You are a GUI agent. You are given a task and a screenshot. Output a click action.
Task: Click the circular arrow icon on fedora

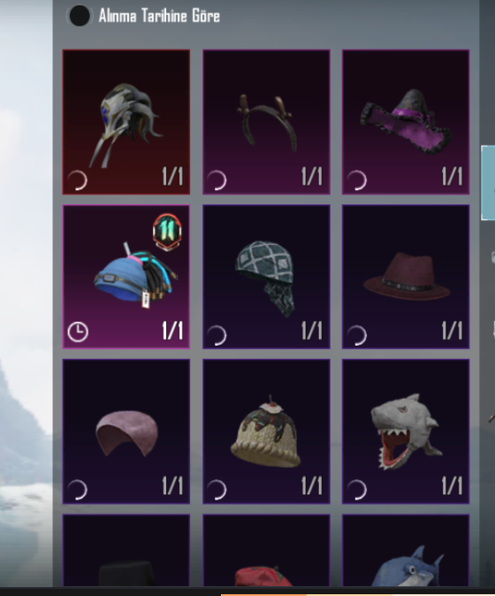357,335
